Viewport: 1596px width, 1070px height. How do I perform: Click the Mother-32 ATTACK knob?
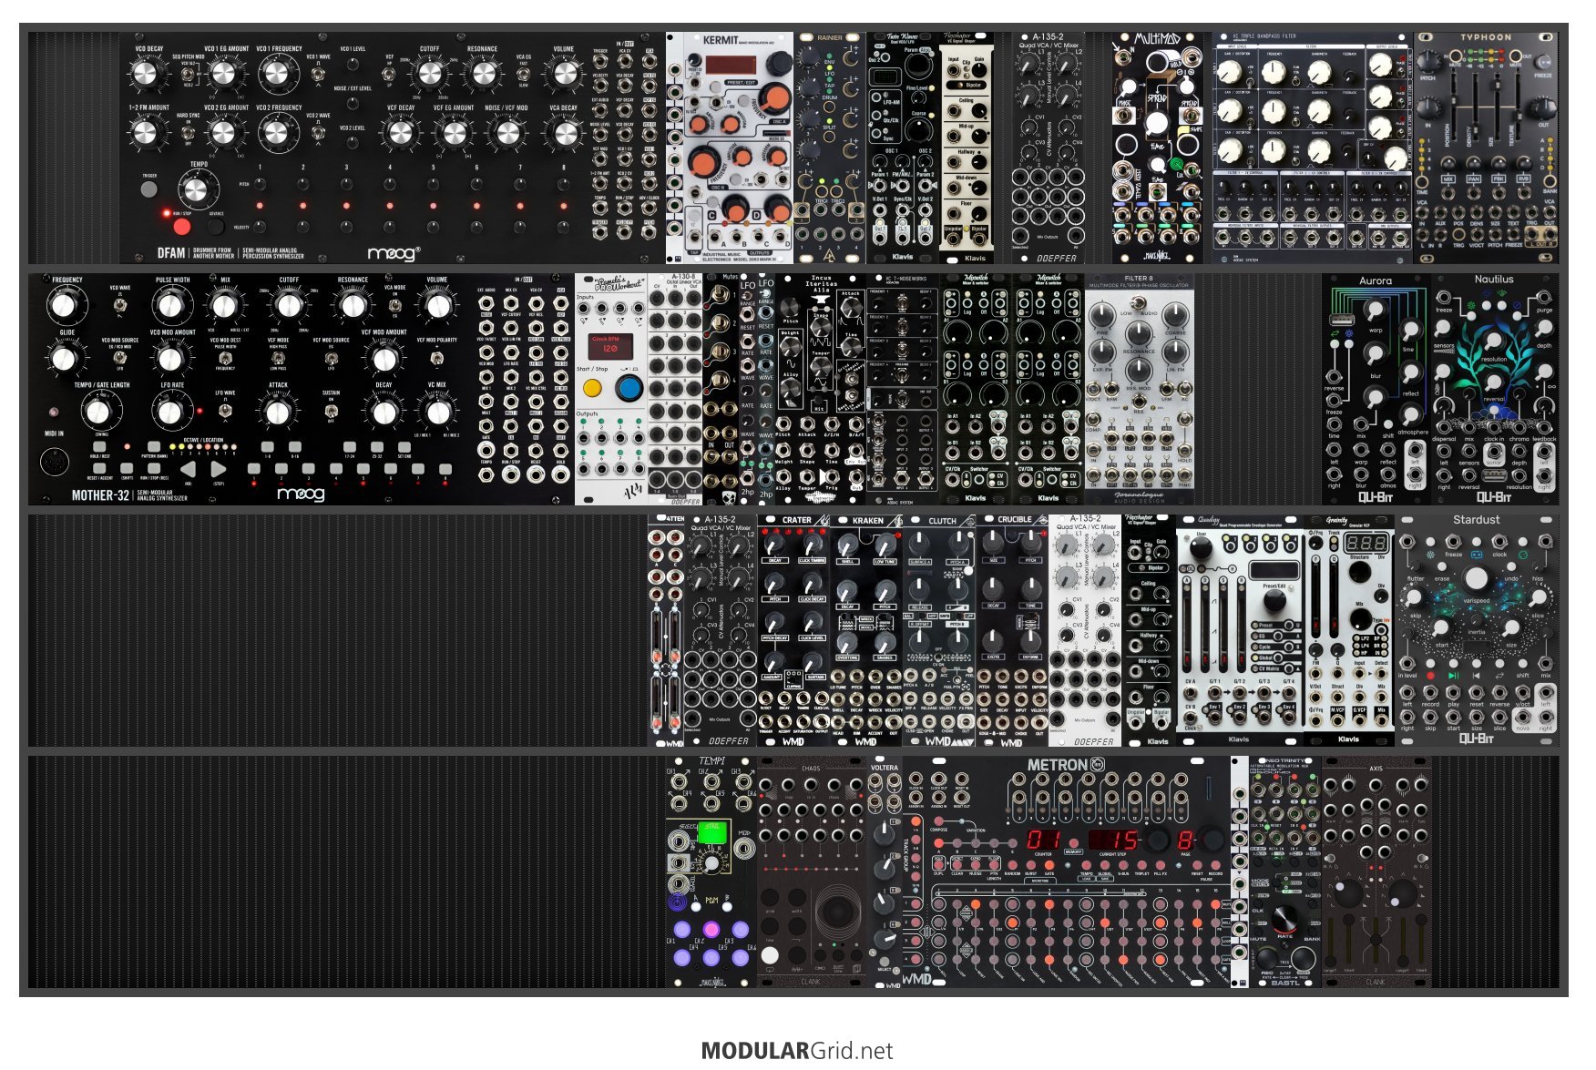point(278,411)
